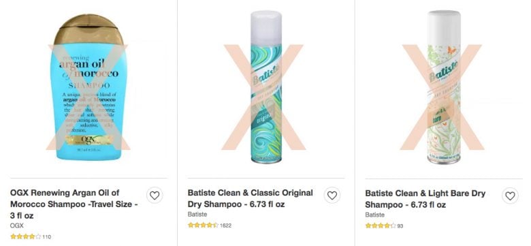Open star ratings for Batiste Bare
The height and width of the screenshot is (246, 531).
[x=381, y=226]
